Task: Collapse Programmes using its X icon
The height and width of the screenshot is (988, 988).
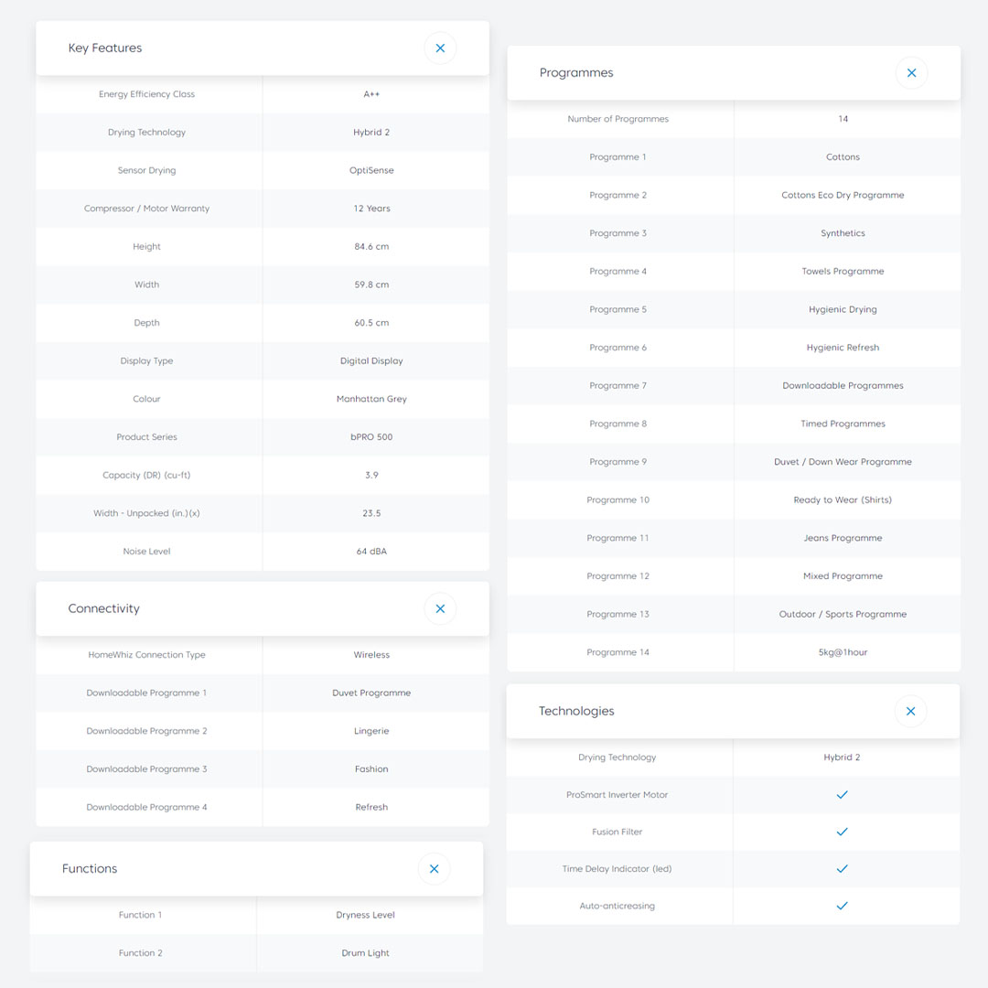Action: pos(911,73)
